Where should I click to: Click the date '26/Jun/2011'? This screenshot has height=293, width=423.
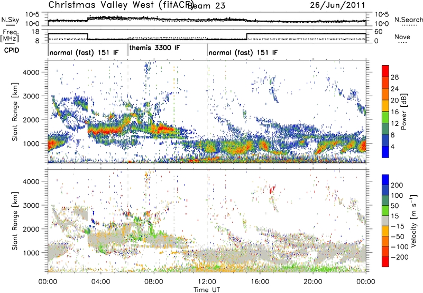click(x=337, y=5)
